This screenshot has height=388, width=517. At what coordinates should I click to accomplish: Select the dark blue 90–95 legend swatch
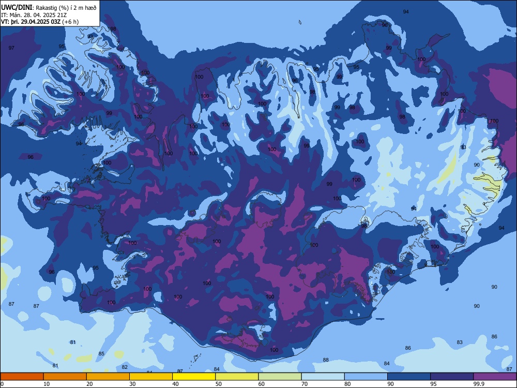[409, 376]
